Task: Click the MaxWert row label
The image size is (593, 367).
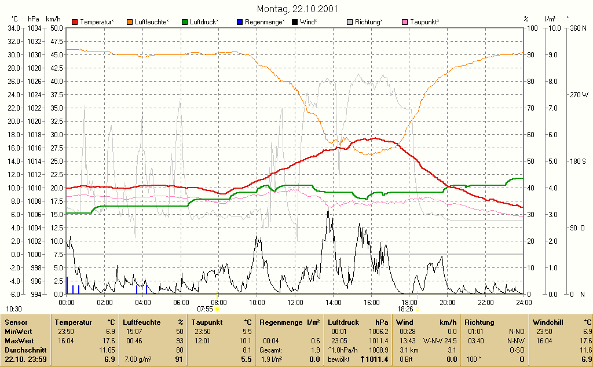Action: (19, 340)
